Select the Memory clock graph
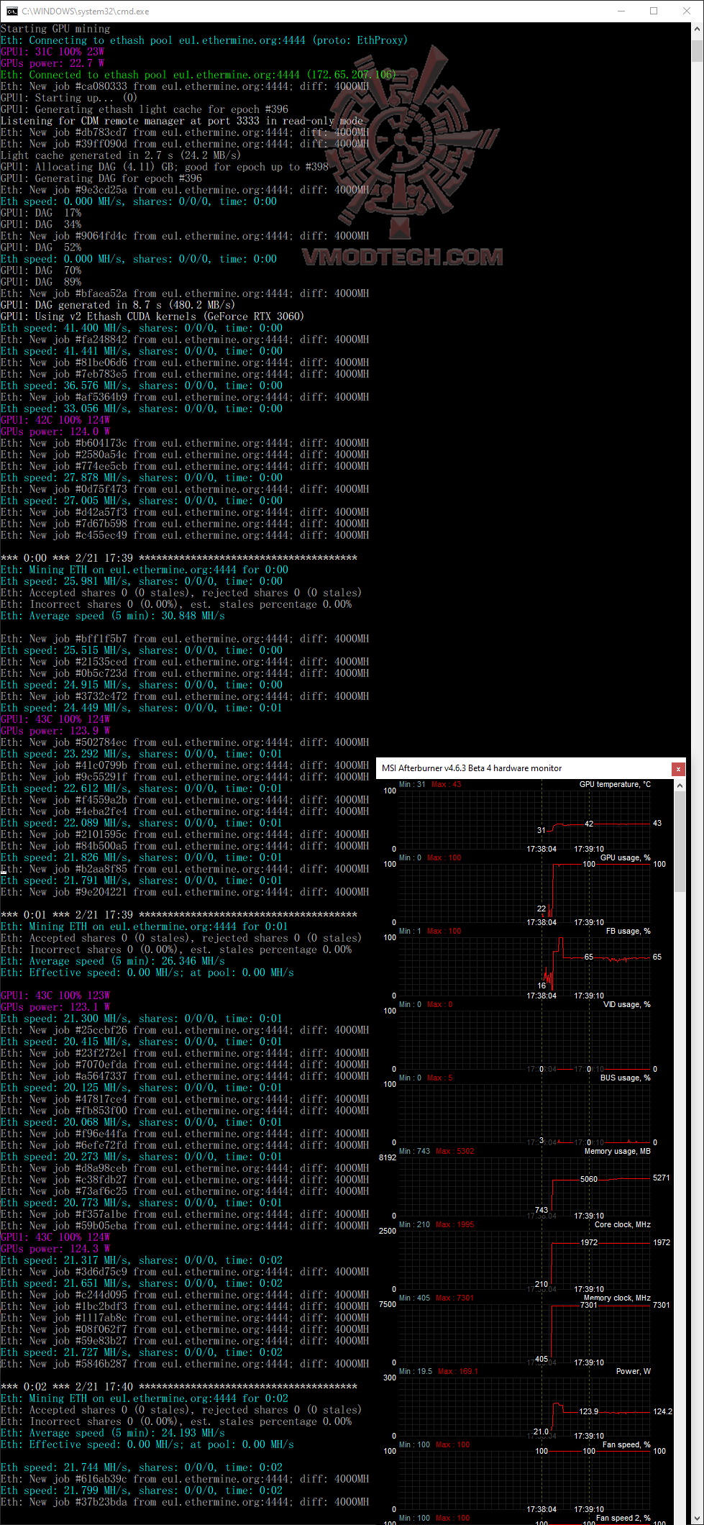The height and width of the screenshot is (1525, 704). tap(525, 1333)
